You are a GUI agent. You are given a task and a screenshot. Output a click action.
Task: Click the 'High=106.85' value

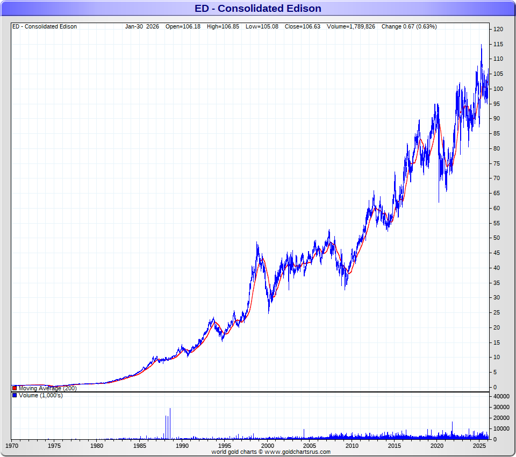click(x=223, y=27)
